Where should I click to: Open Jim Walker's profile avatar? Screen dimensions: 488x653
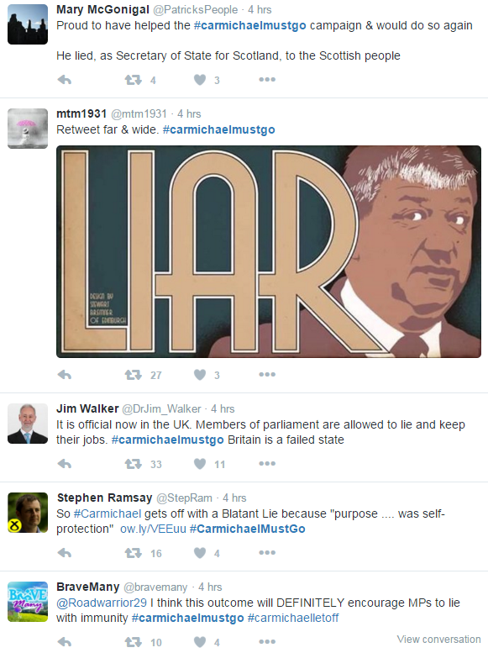point(28,424)
